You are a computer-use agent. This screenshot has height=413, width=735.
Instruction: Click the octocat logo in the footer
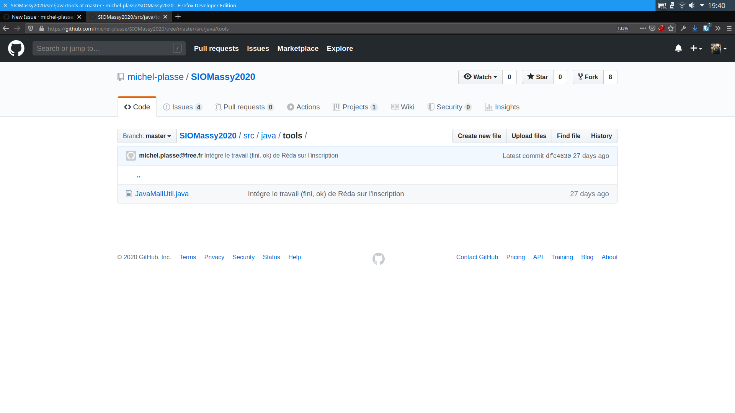tap(378, 259)
